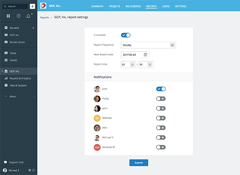Enable report notifications for Haley

(x=161, y=98)
